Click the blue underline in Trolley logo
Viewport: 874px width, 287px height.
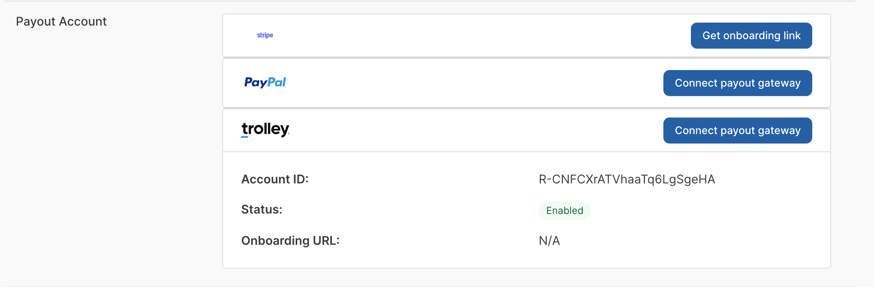tap(245, 137)
